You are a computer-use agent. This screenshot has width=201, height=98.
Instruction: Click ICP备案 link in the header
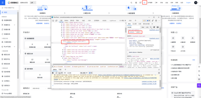[150, 3]
